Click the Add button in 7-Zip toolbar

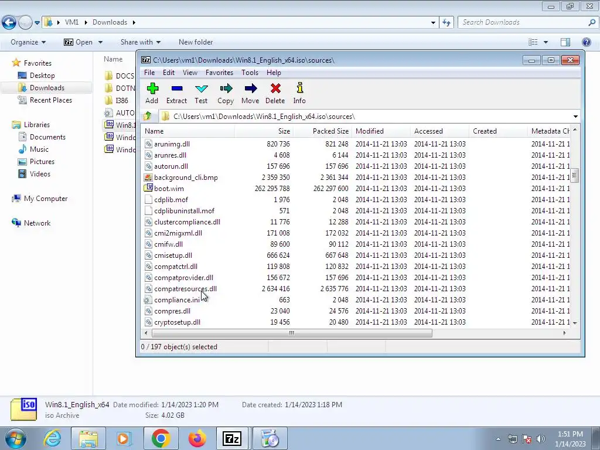pyautogui.click(x=152, y=93)
